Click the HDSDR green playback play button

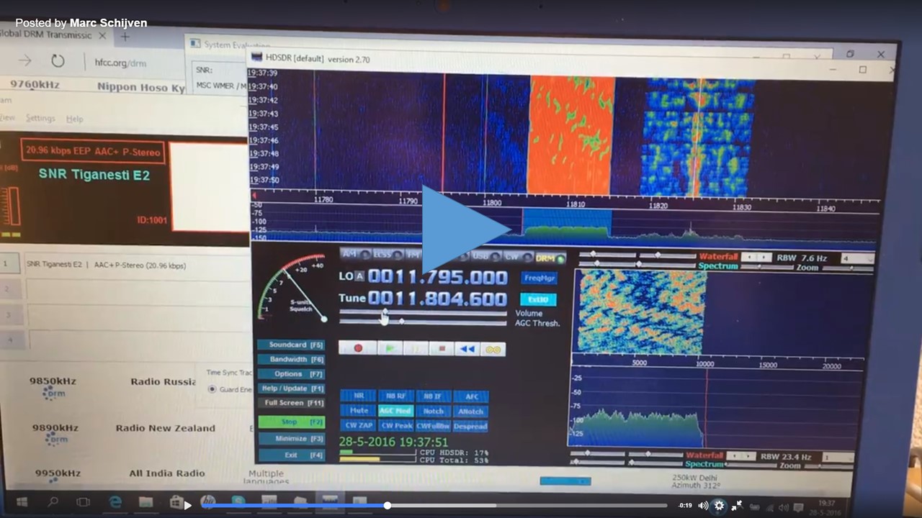(x=390, y=348)
